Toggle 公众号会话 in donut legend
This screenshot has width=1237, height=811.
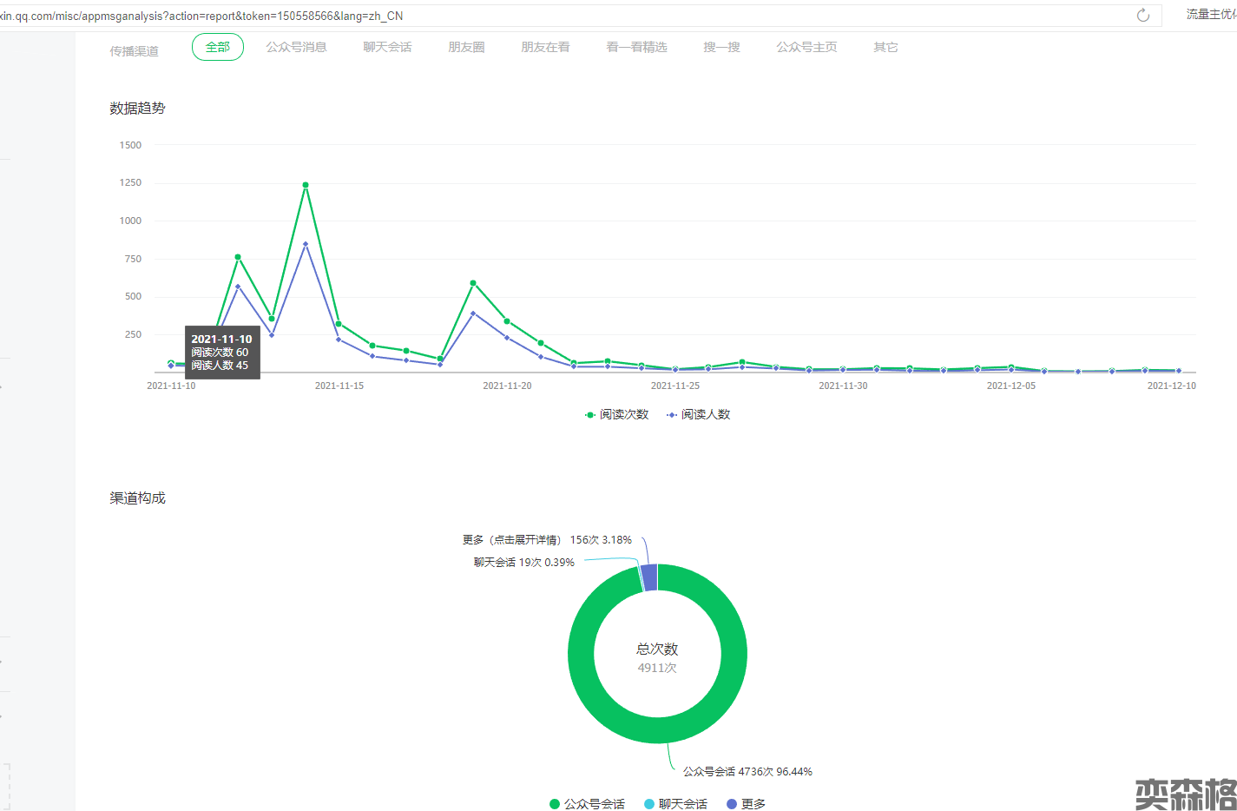(588, 804)
